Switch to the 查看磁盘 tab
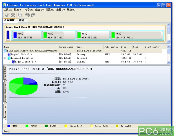Viewport: 174px width, 136px height. click(x=9, y=20)
